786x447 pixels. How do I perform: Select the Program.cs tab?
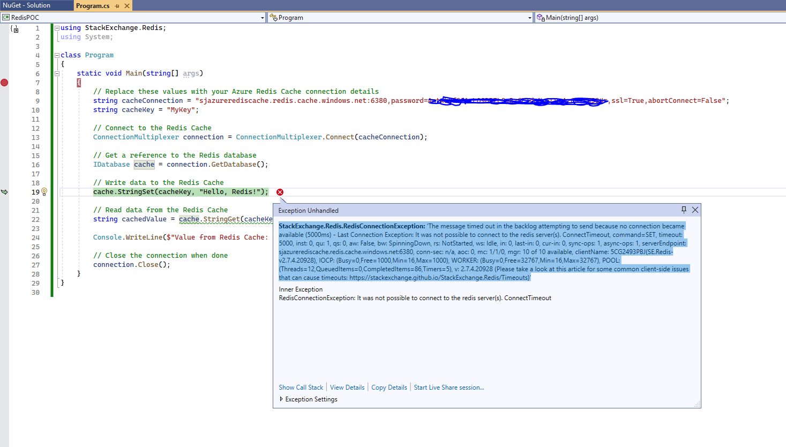(93, 6)
